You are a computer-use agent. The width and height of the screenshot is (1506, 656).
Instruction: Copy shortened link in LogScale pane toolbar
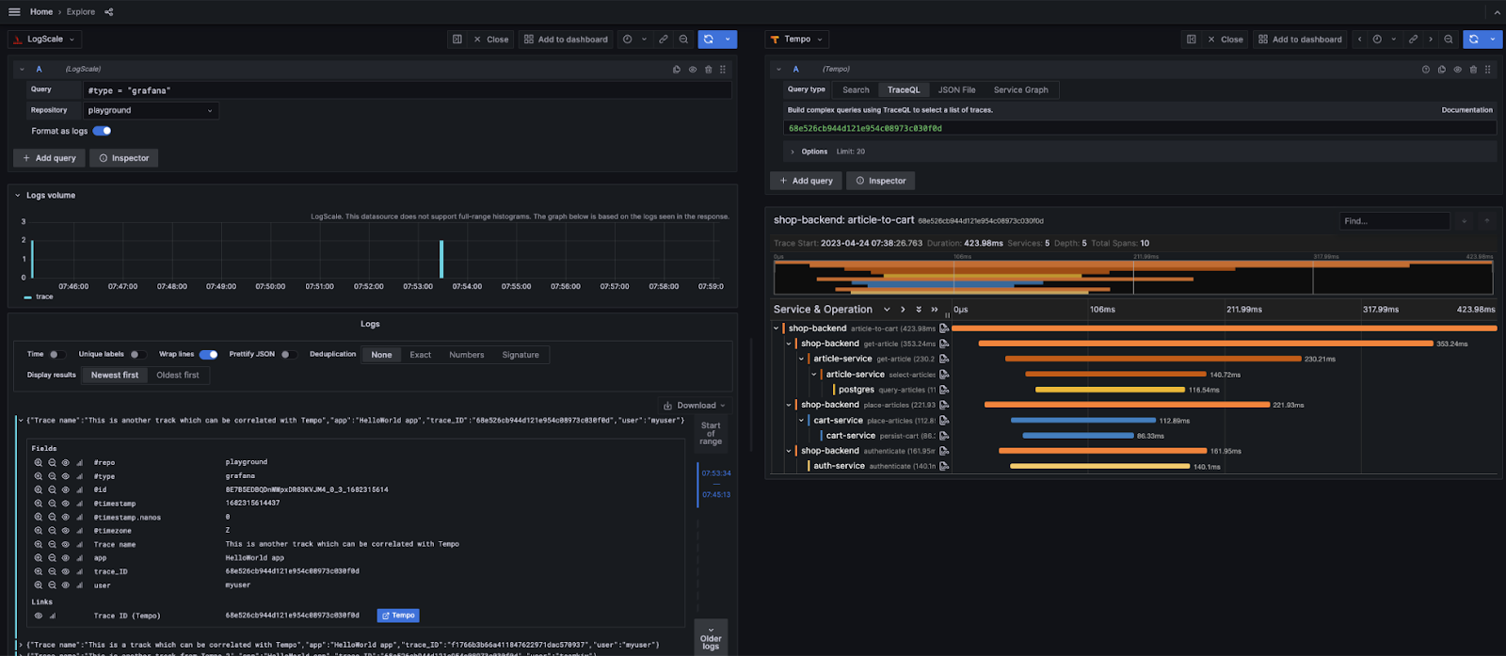(x=664, y=40)
